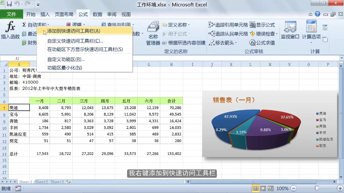Click Trace Dependents (追踪从属单元格) icon

[211, 34]
